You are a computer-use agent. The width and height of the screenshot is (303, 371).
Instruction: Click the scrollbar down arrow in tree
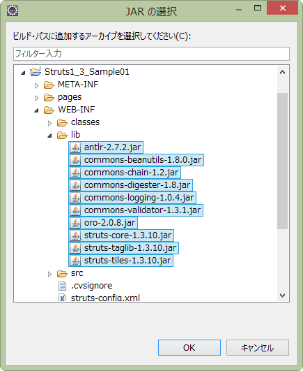(x=283, y=296)
